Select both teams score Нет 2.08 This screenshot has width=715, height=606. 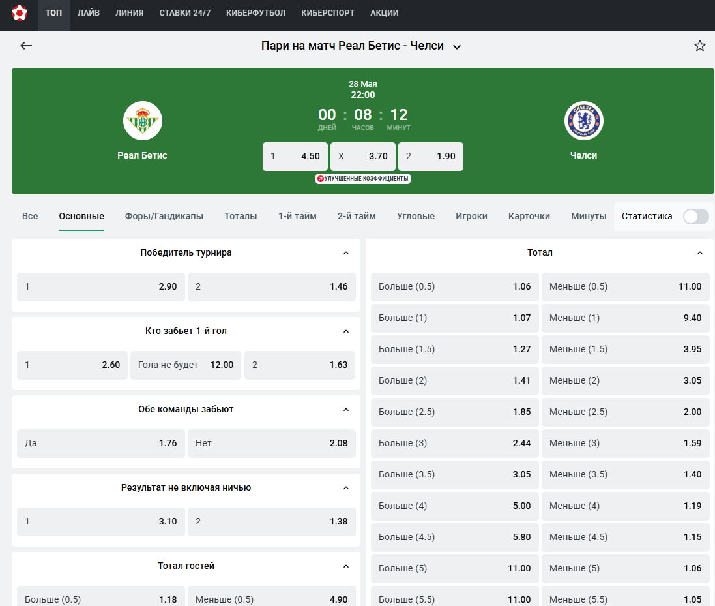272,444
